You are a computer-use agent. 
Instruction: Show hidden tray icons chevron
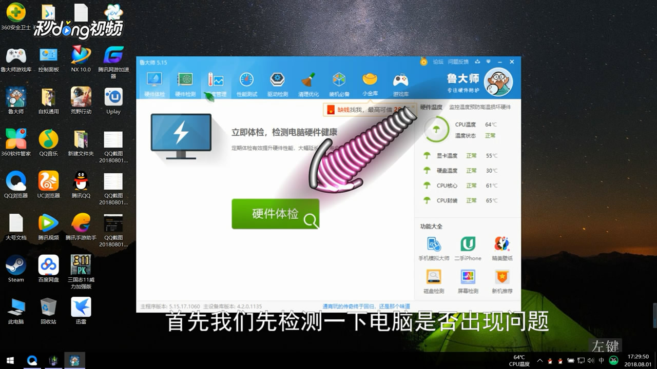pos(538,360)
